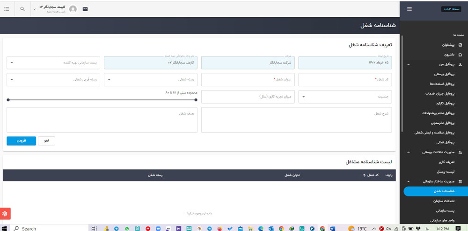Click the blue افزودن button
The image size is (468, 231).
[21, 140]
